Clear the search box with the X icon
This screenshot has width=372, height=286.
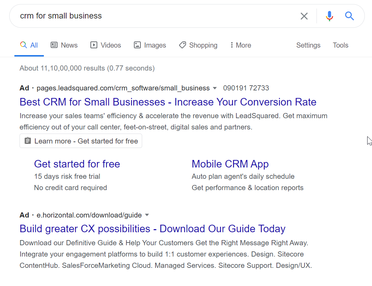pyautogui.click(x=304, y=16)
